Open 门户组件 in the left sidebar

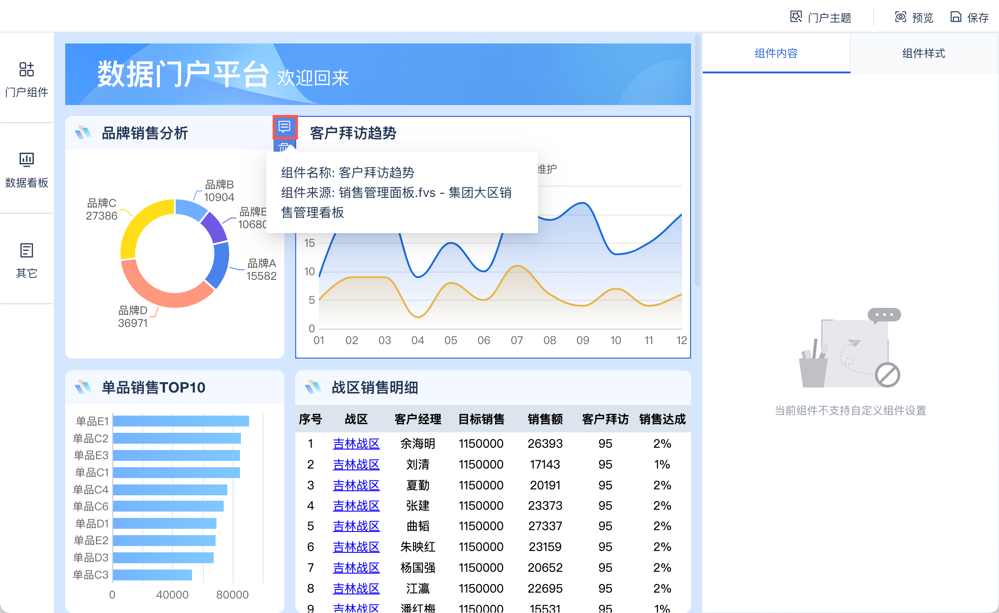pos(27,79)
